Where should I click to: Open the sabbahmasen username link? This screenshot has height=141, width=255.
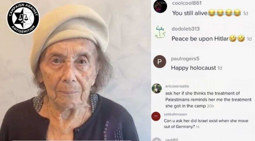pos(175,114)
